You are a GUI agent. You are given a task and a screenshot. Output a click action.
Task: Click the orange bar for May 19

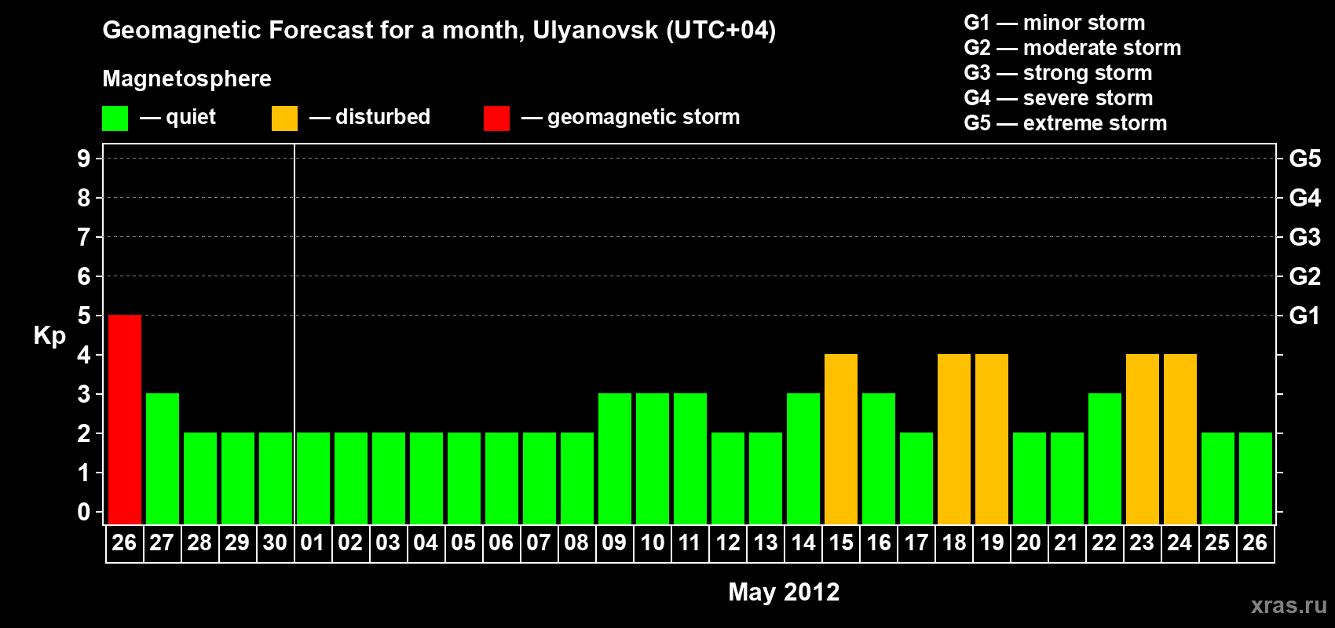point(992,439)
